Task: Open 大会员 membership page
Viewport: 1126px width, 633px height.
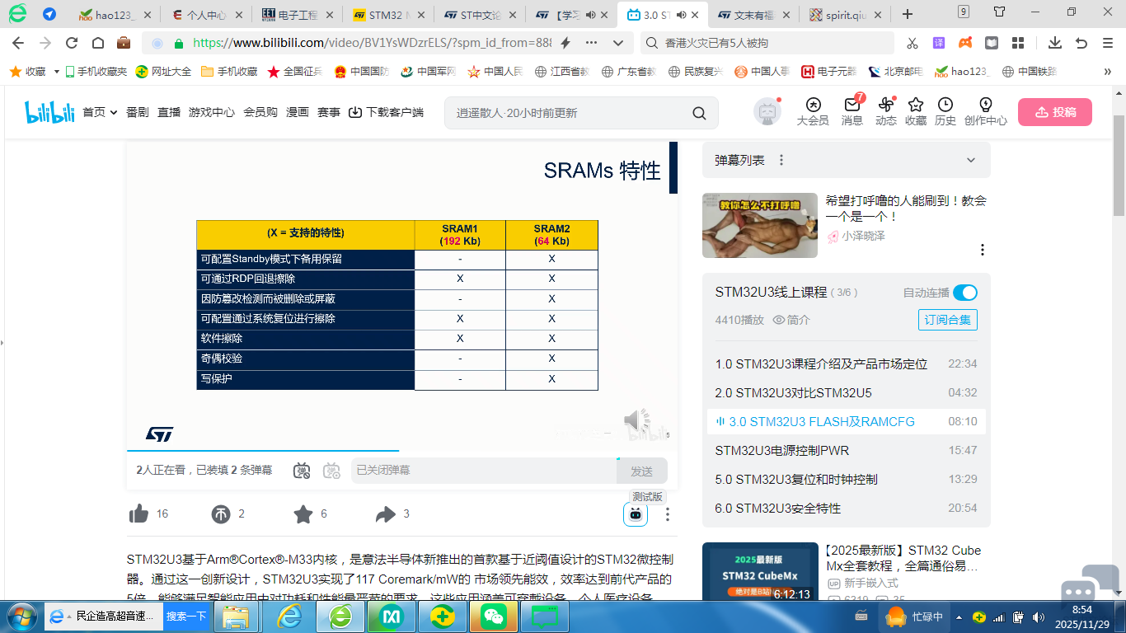Action: pyautogui.click(x=813, y=112)
